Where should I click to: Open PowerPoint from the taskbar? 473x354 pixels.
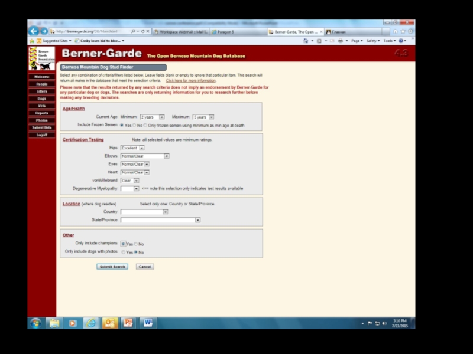pos(128,323)
